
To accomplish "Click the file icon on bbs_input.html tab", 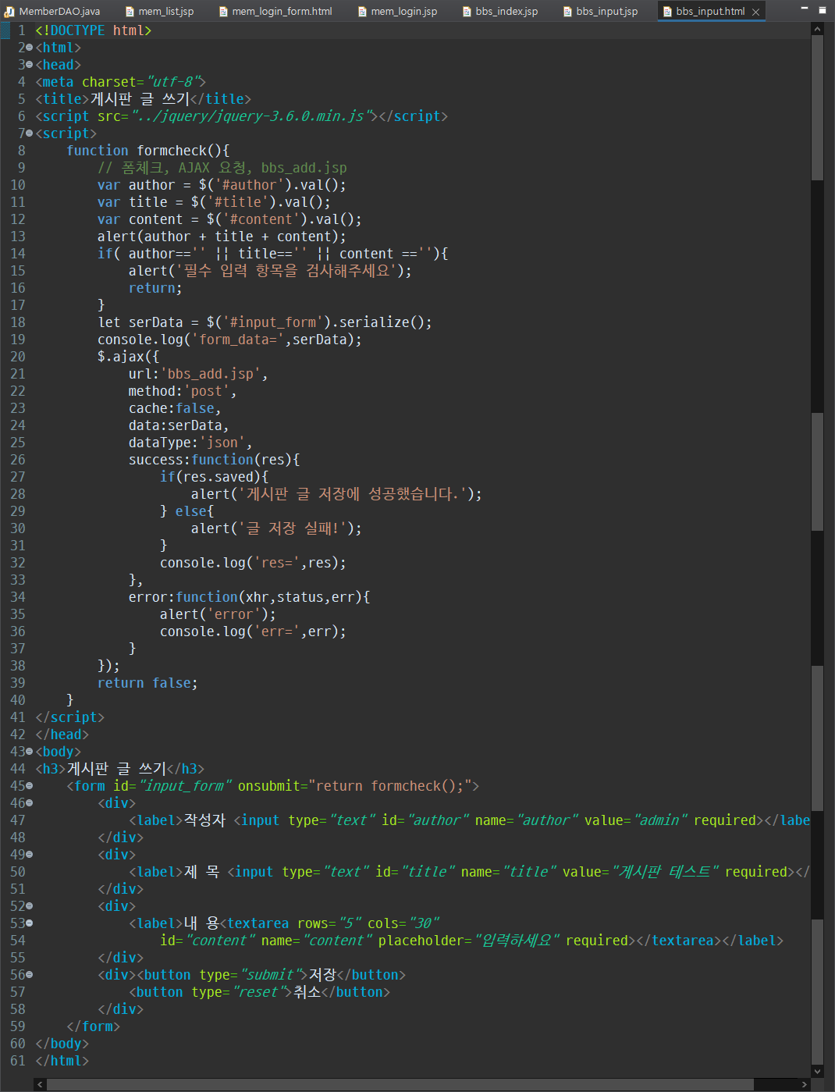I will tap(667, 12).
